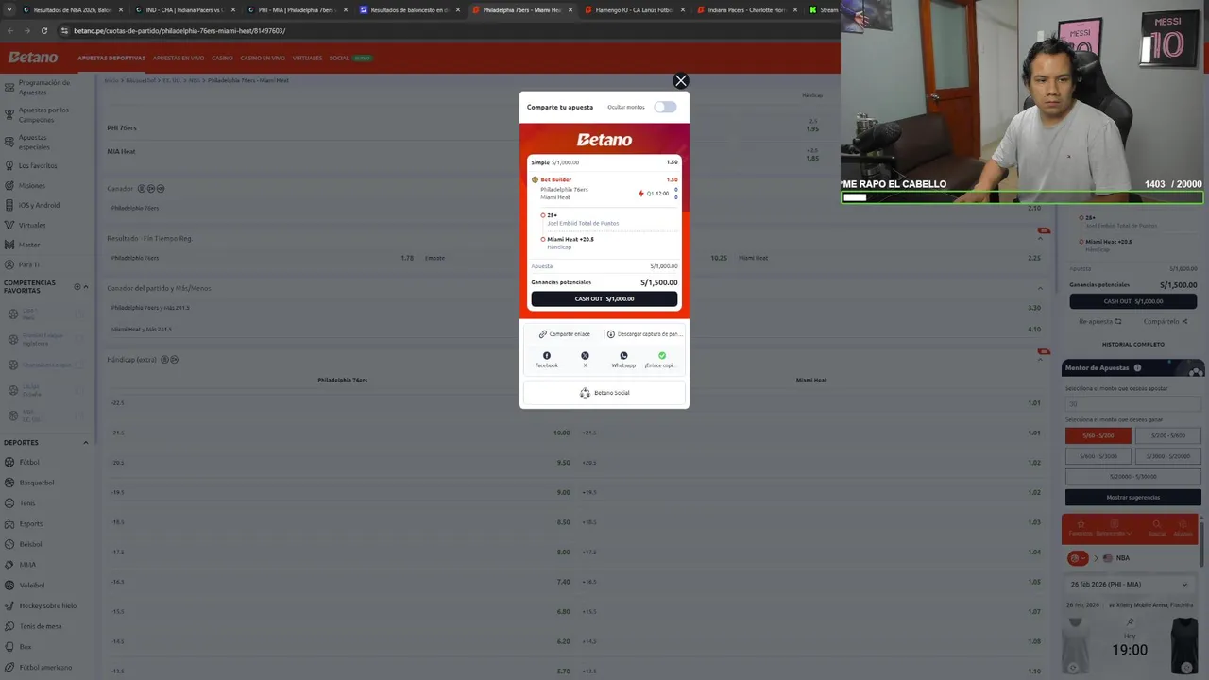Switch to the IND - CHA Indiana Pacers browser tab
This screenshot has width=1209, height=680.
pyautogui.click(x=184, y=9)
